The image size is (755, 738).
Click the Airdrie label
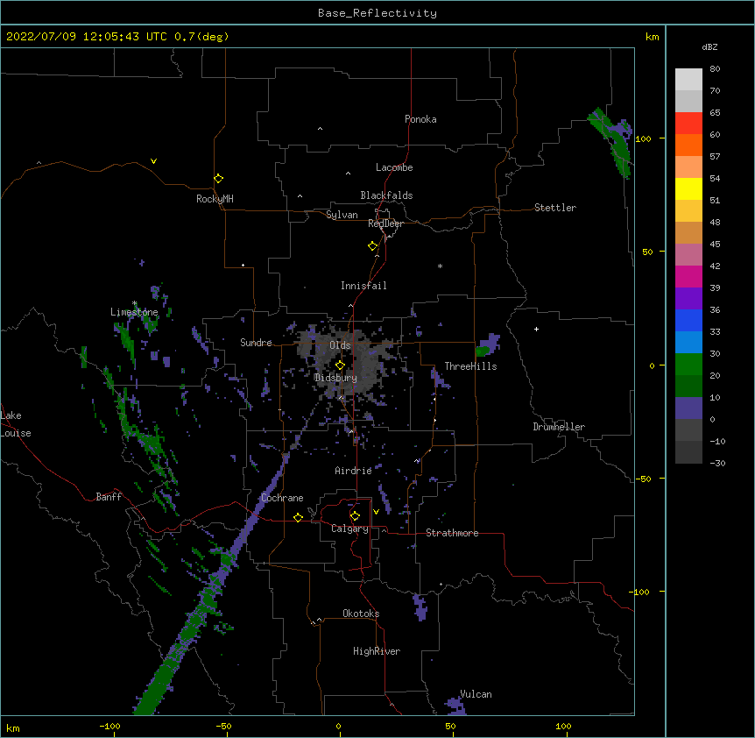[354, 471]
